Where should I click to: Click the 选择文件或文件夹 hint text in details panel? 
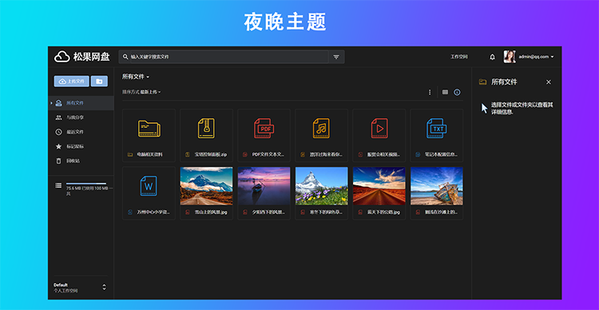[x=522, y=108]
